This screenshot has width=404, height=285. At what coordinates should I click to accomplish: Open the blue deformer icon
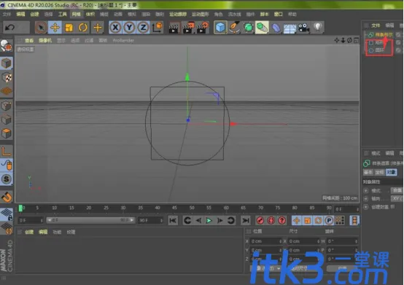click(276, 28)
